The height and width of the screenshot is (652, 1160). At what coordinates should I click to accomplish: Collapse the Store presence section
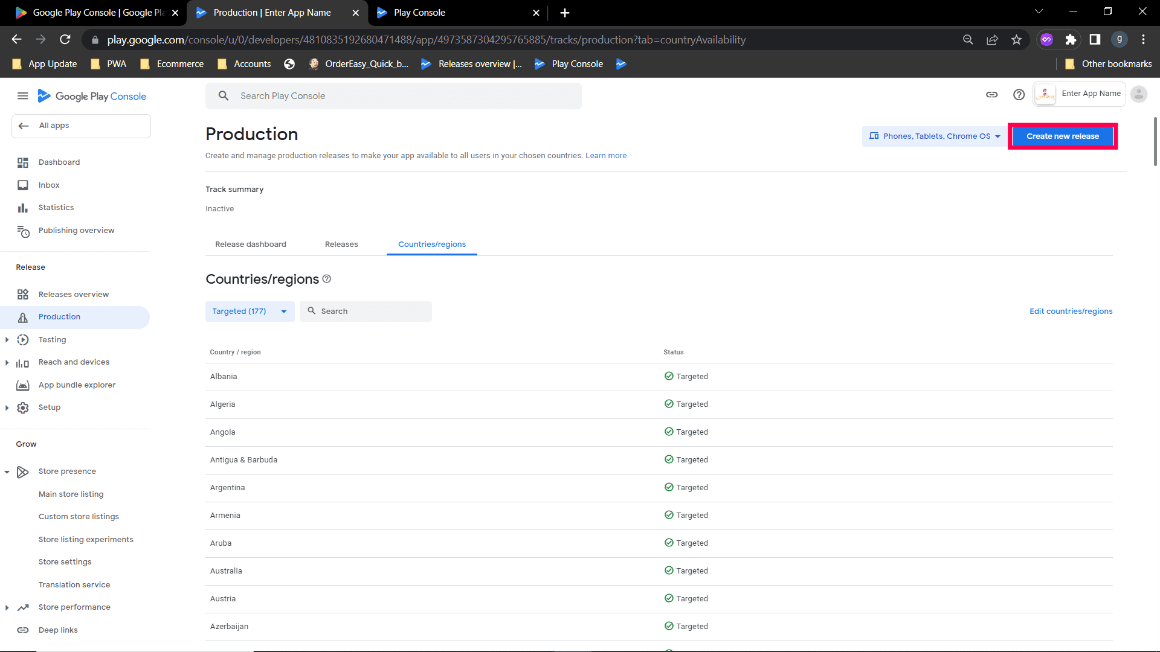point(7,471)
